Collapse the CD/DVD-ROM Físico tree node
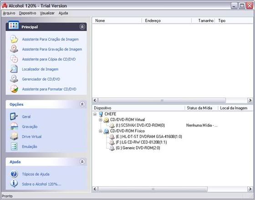The image size is (255, 200). point(101,131)
